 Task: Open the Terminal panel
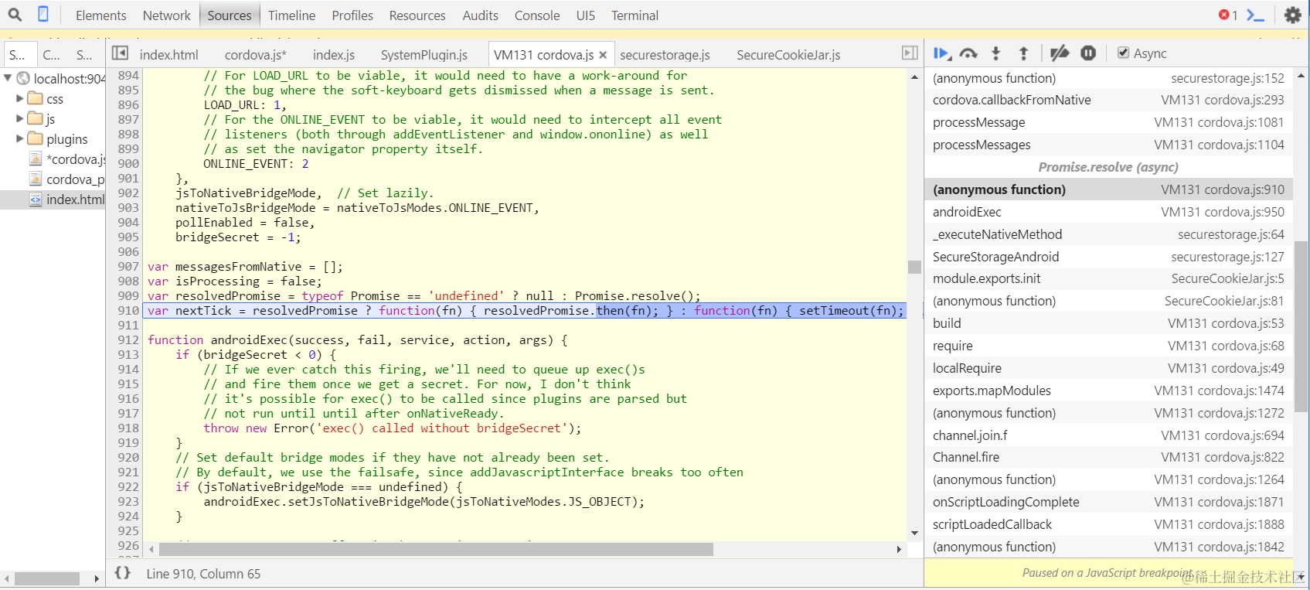point(635,15)
